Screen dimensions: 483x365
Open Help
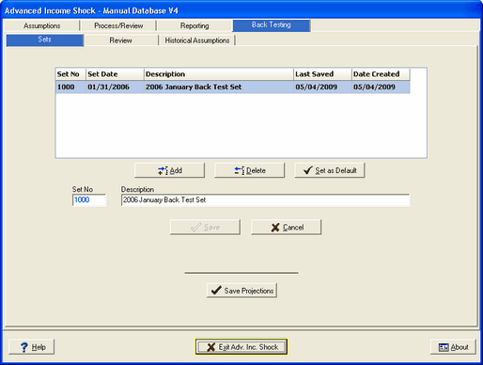(x=32, y=347)
